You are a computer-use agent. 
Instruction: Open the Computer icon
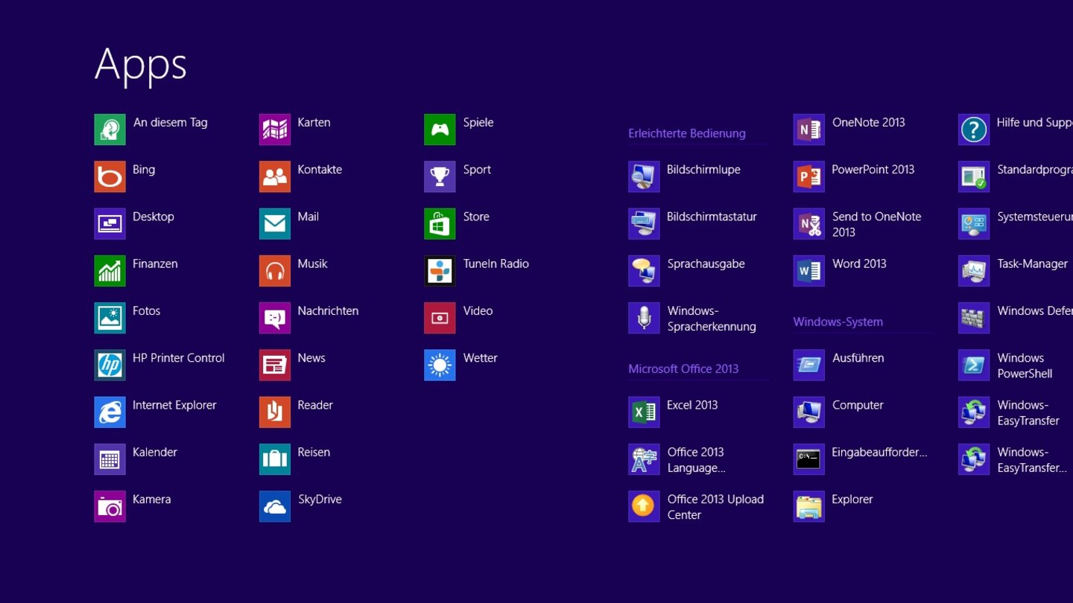point(809,412)
